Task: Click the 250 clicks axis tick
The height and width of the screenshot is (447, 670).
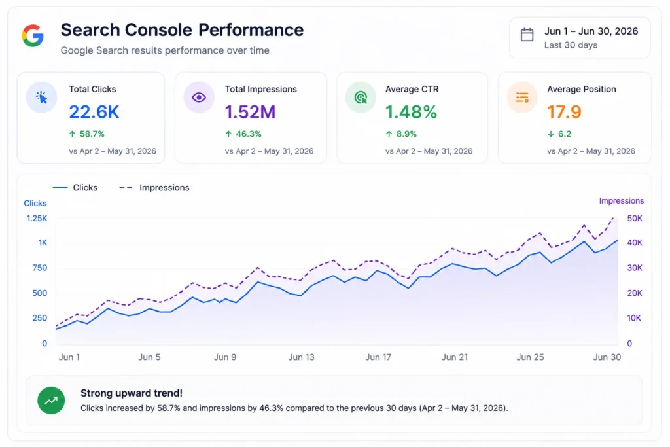Action: click(x=40, y=318)
